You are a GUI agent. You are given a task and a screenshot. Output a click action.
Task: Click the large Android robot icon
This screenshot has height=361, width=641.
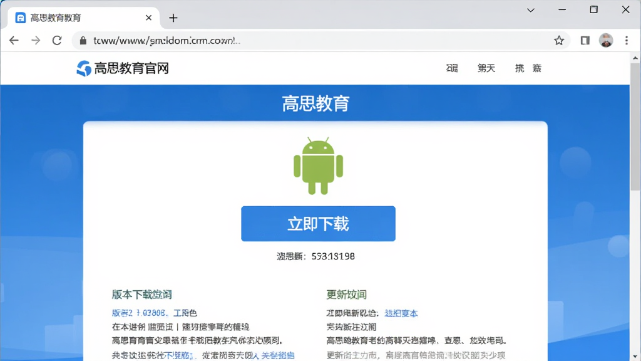pos(318,165)
